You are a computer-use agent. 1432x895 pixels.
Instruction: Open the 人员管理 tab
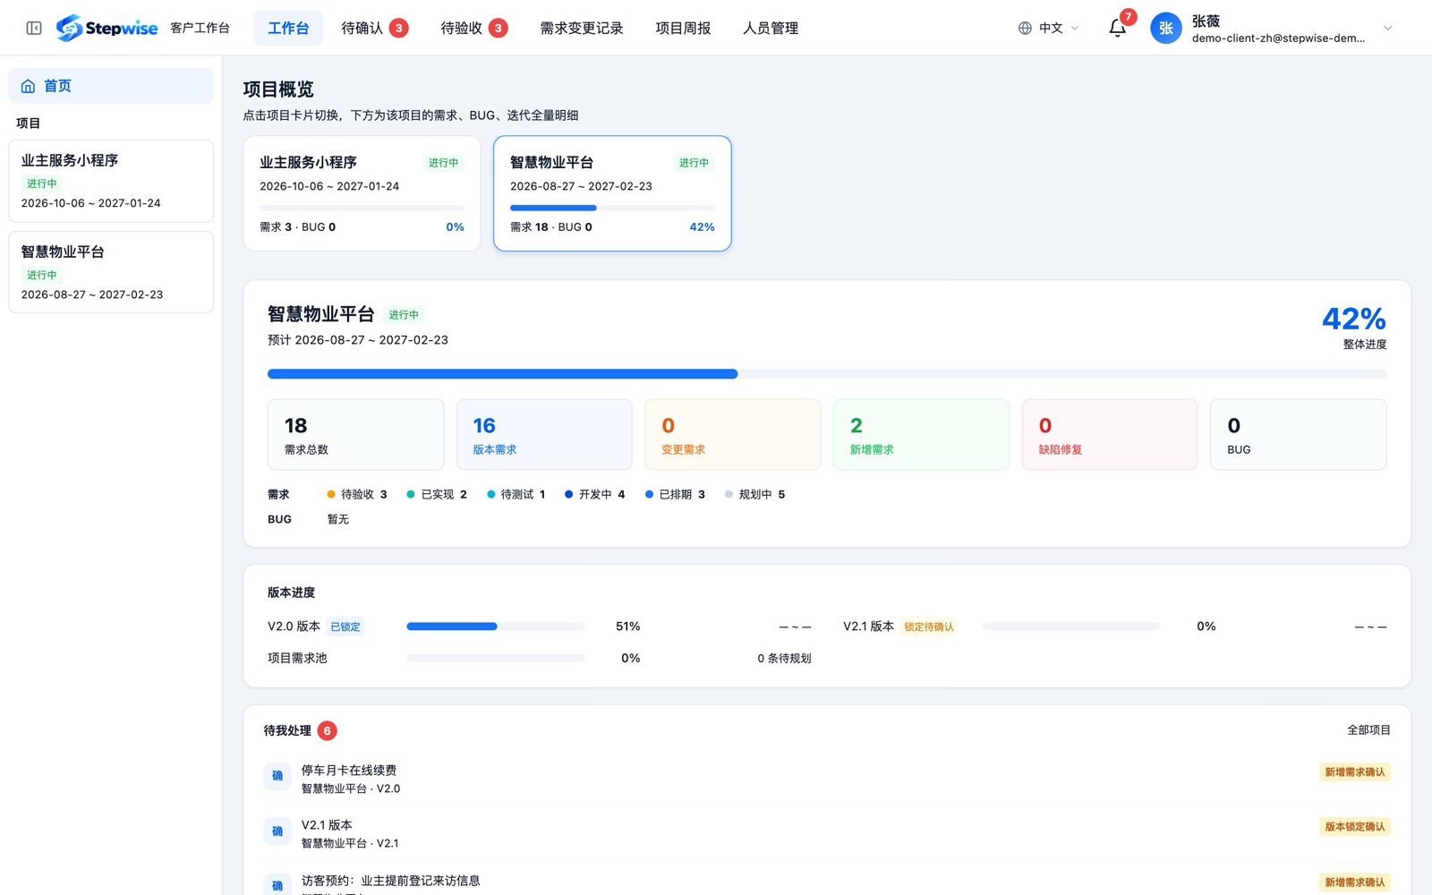[771, 28]
